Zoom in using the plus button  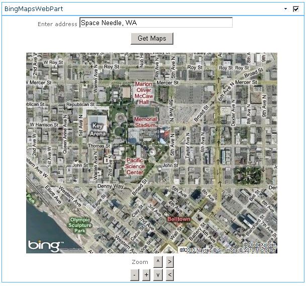[146, 274]
